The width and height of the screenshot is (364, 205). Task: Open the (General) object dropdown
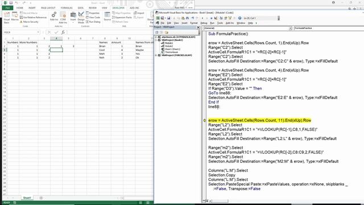pos(290,28)
